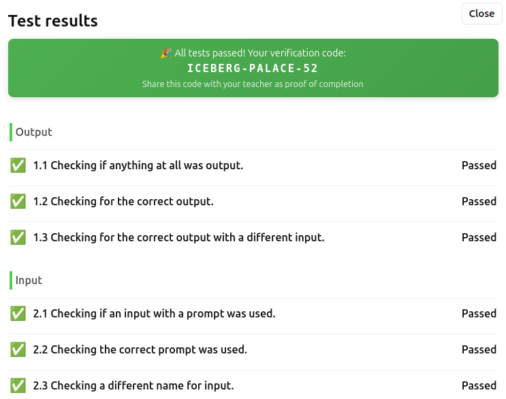Click green checkmark for test 1.1

[18, 165]
